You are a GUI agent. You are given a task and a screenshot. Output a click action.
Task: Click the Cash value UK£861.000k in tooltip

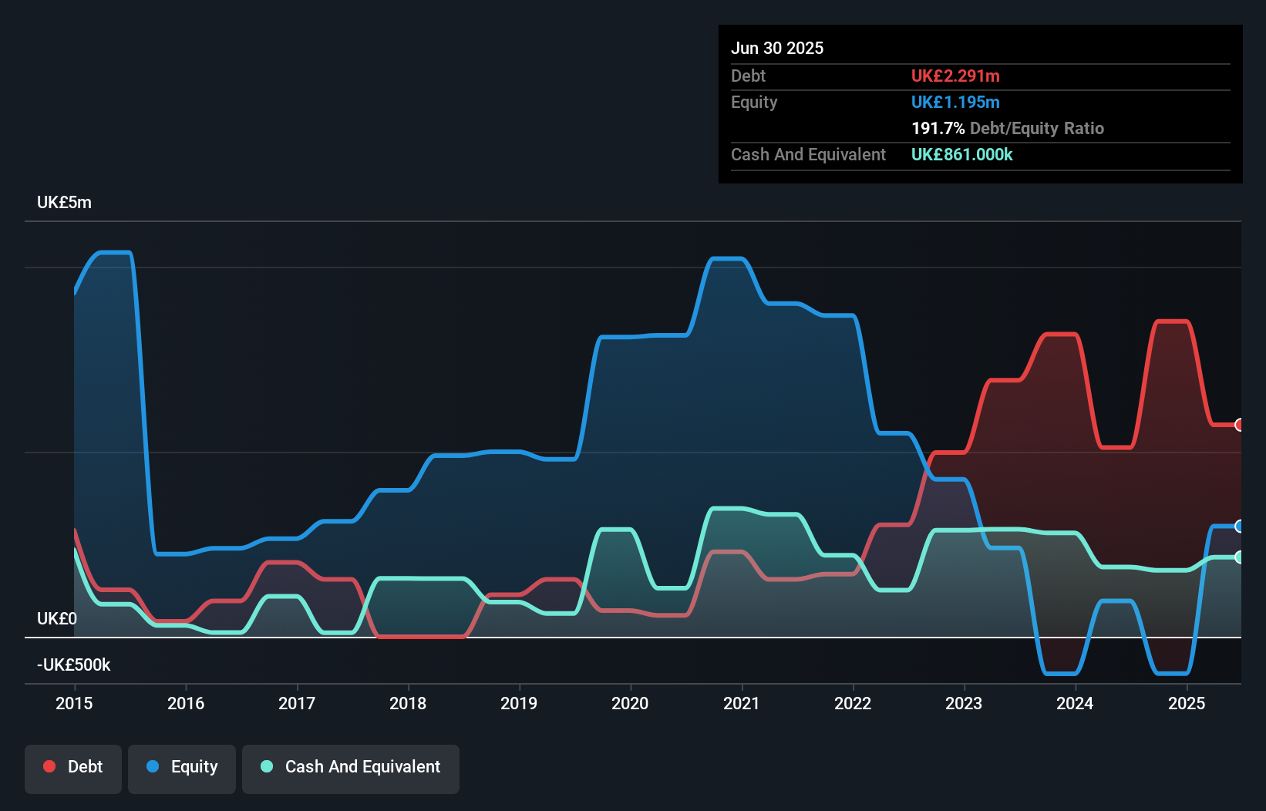[x=962, y=154]
